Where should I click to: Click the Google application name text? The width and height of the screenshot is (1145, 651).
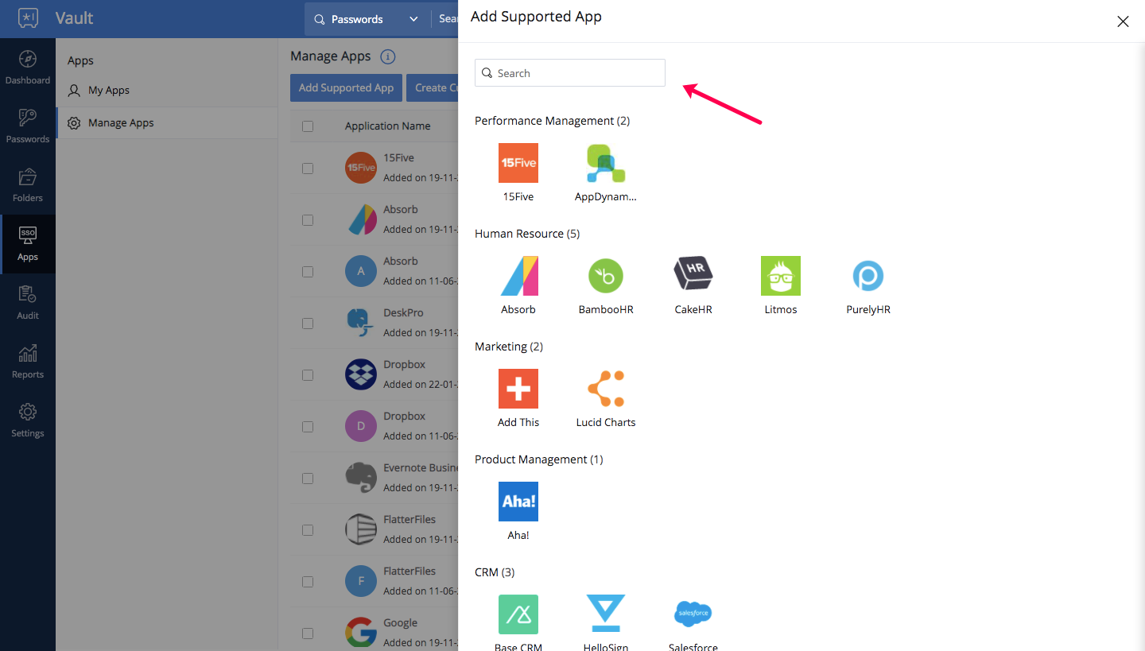coord(400,622)
